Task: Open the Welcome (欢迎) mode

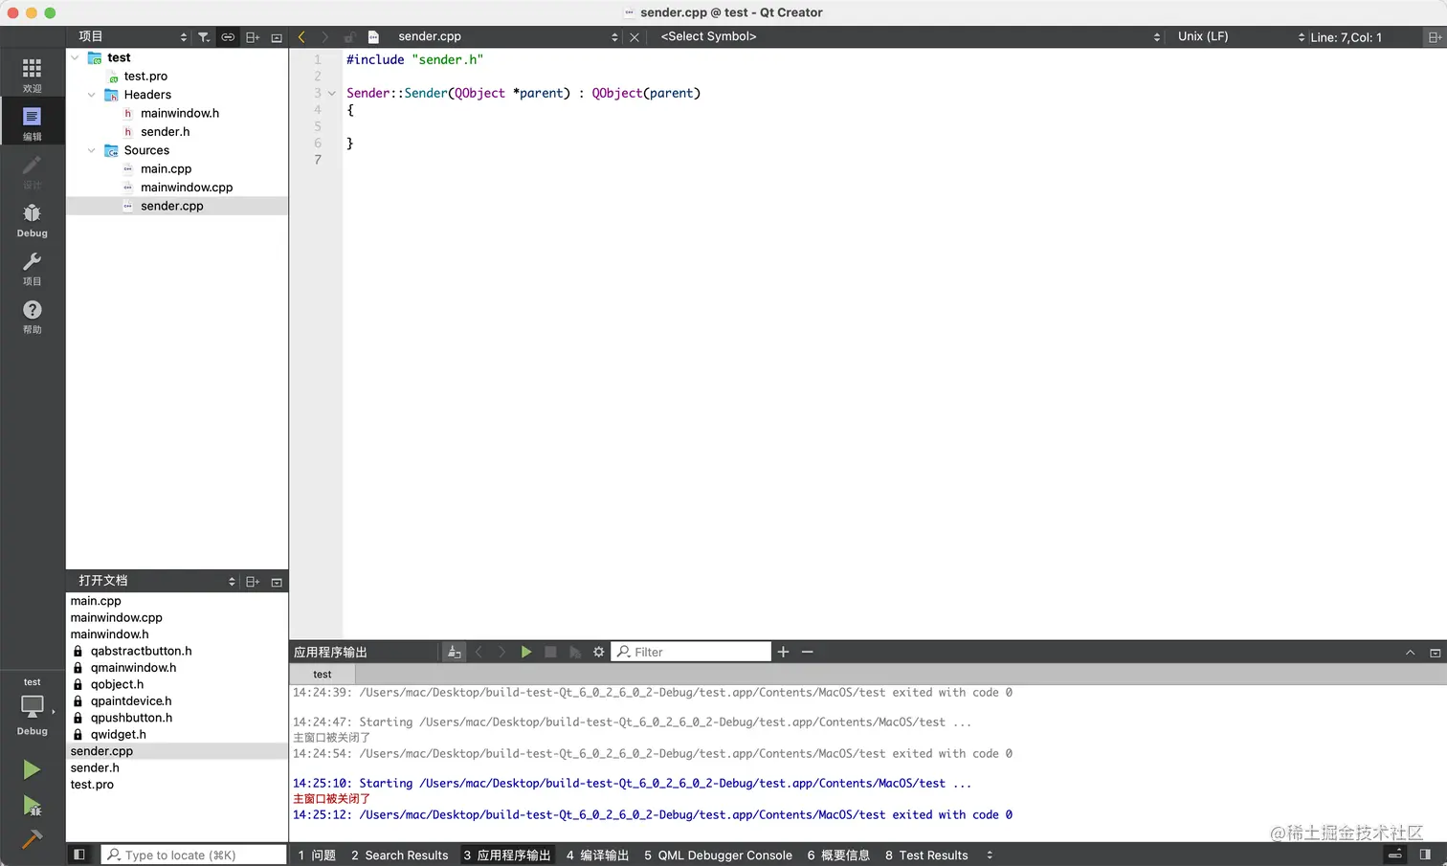Action: click(32, 75)
